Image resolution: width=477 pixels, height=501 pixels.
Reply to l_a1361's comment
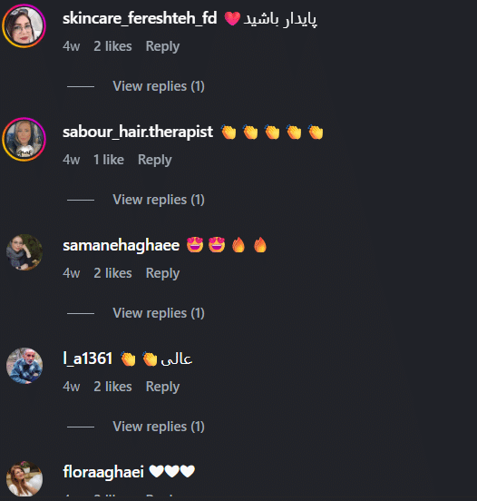point(162,387)
